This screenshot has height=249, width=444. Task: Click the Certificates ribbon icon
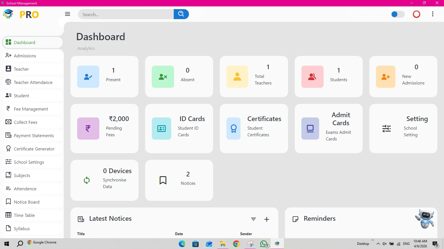tap(234, 129)
